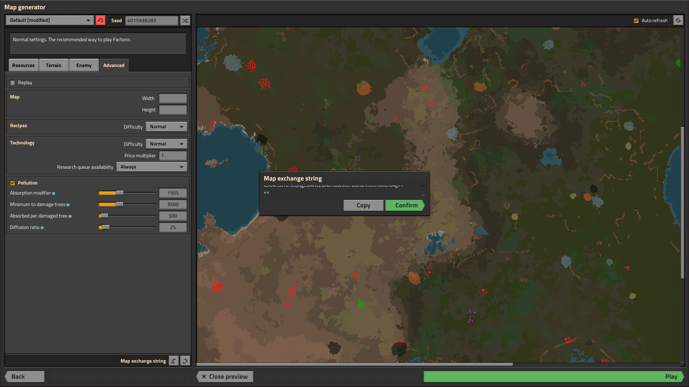This screenshot has height=387, width=689.
Task: Toggle the Replay checkbox
Action: pyautogui.click(x=13, y=83)
